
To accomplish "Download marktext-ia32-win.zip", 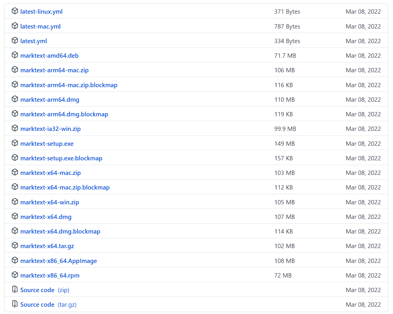I will tap(50, 129).
